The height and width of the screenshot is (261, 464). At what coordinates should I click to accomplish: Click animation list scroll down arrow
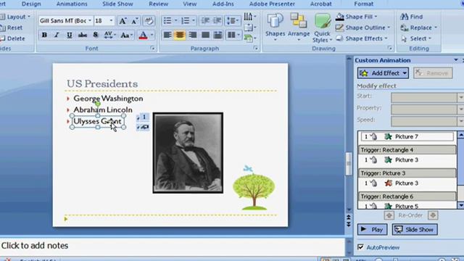tap(461, 205)
